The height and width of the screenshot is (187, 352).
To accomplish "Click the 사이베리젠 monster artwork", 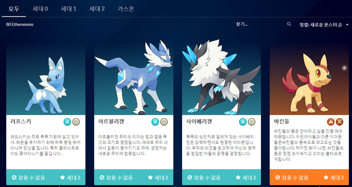I will [221, 77].
